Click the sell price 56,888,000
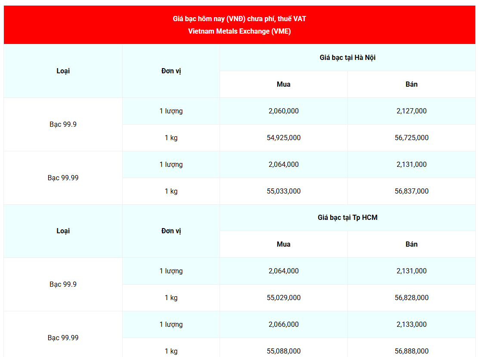This screenshot has width=490, height=357. 411,351
